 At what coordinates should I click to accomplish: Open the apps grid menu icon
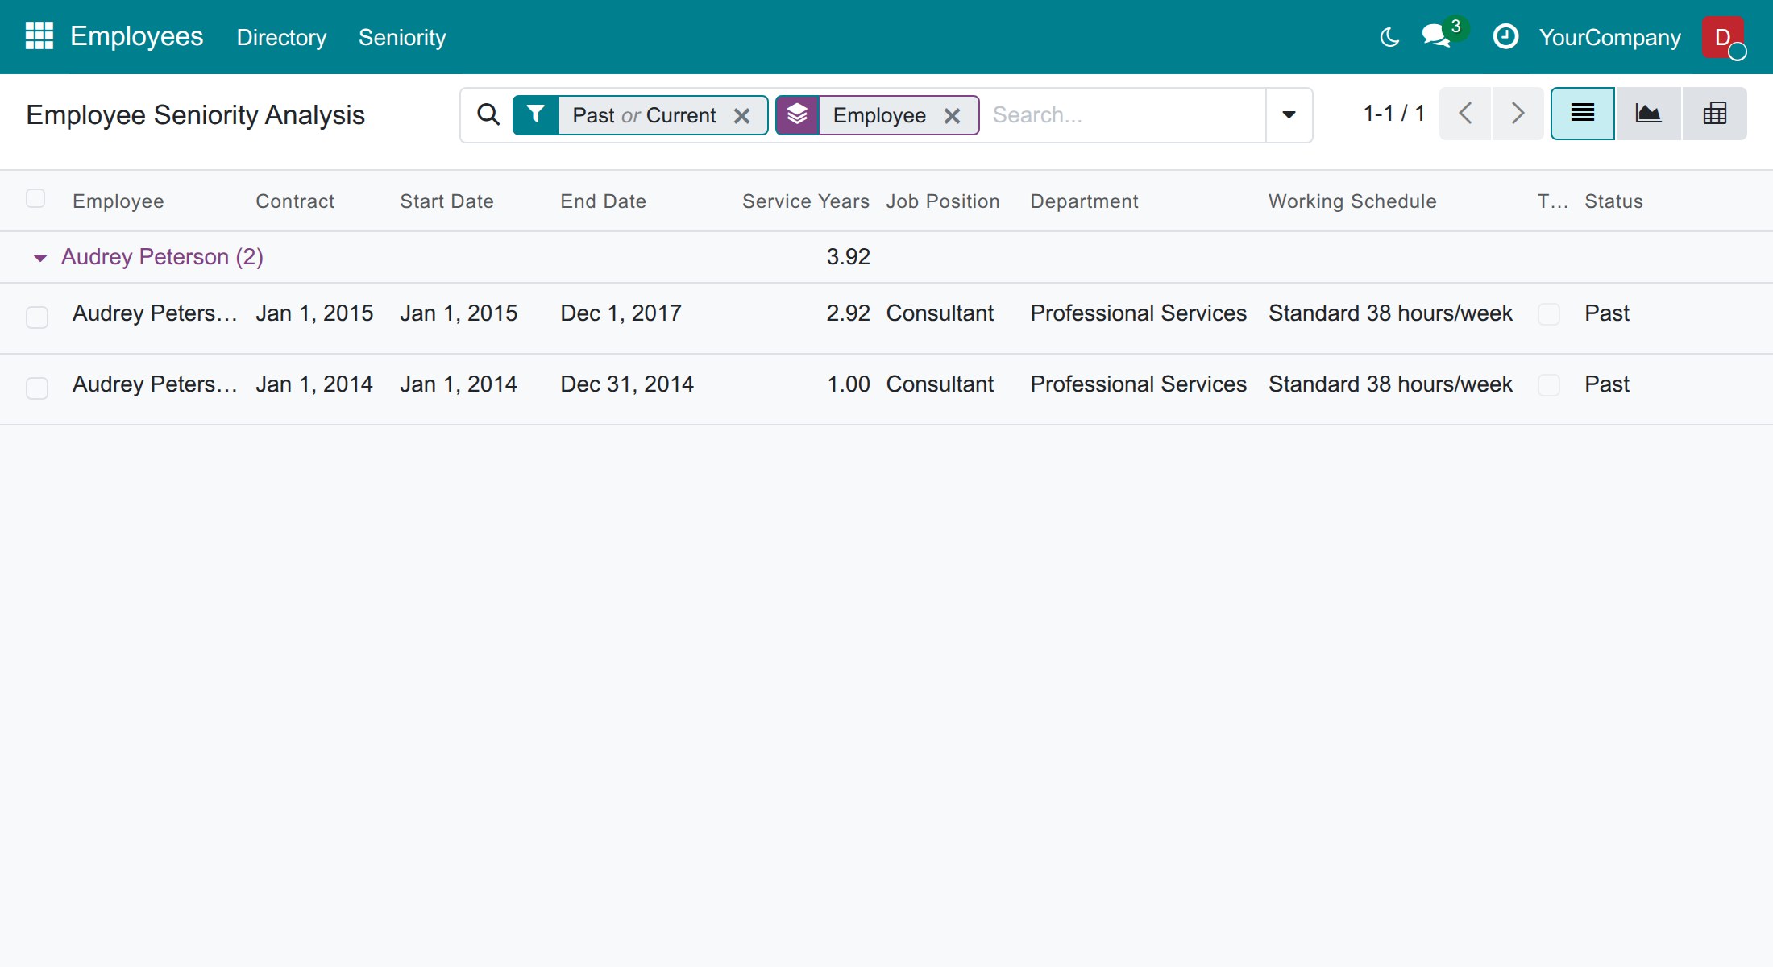(x=39, y=36)
